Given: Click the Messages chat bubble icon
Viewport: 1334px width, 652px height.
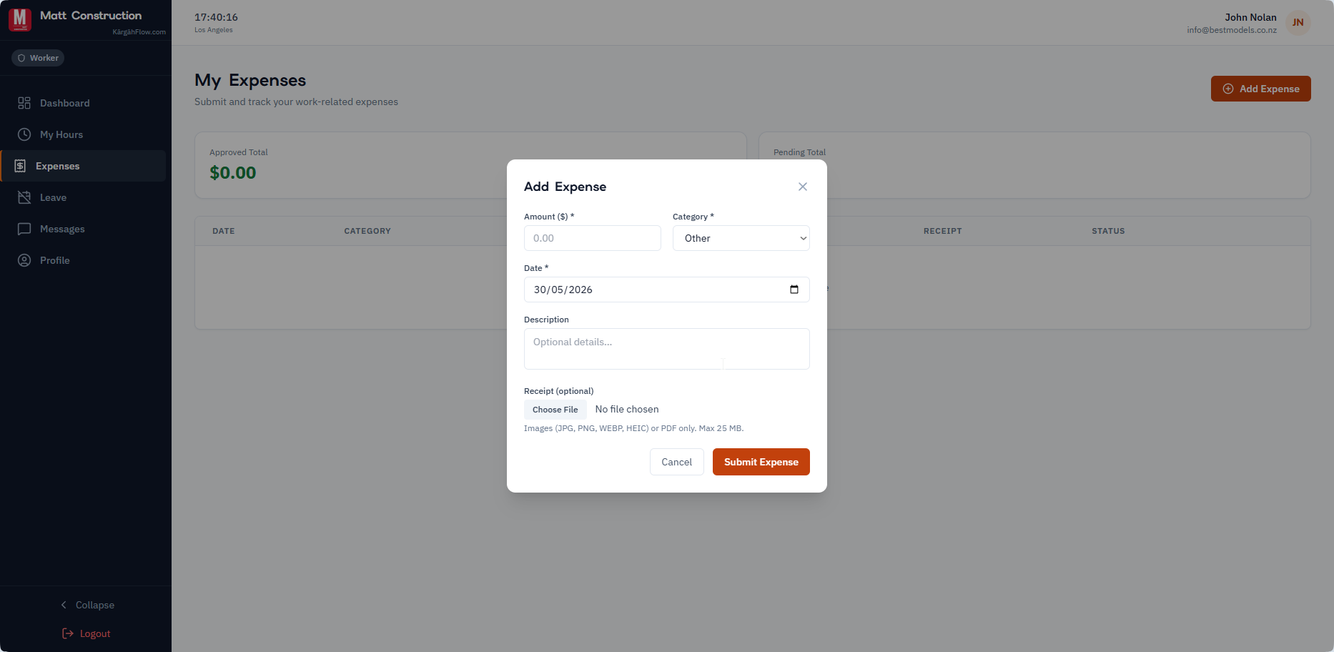Looking at the screenshot, I should pos(24,229).
